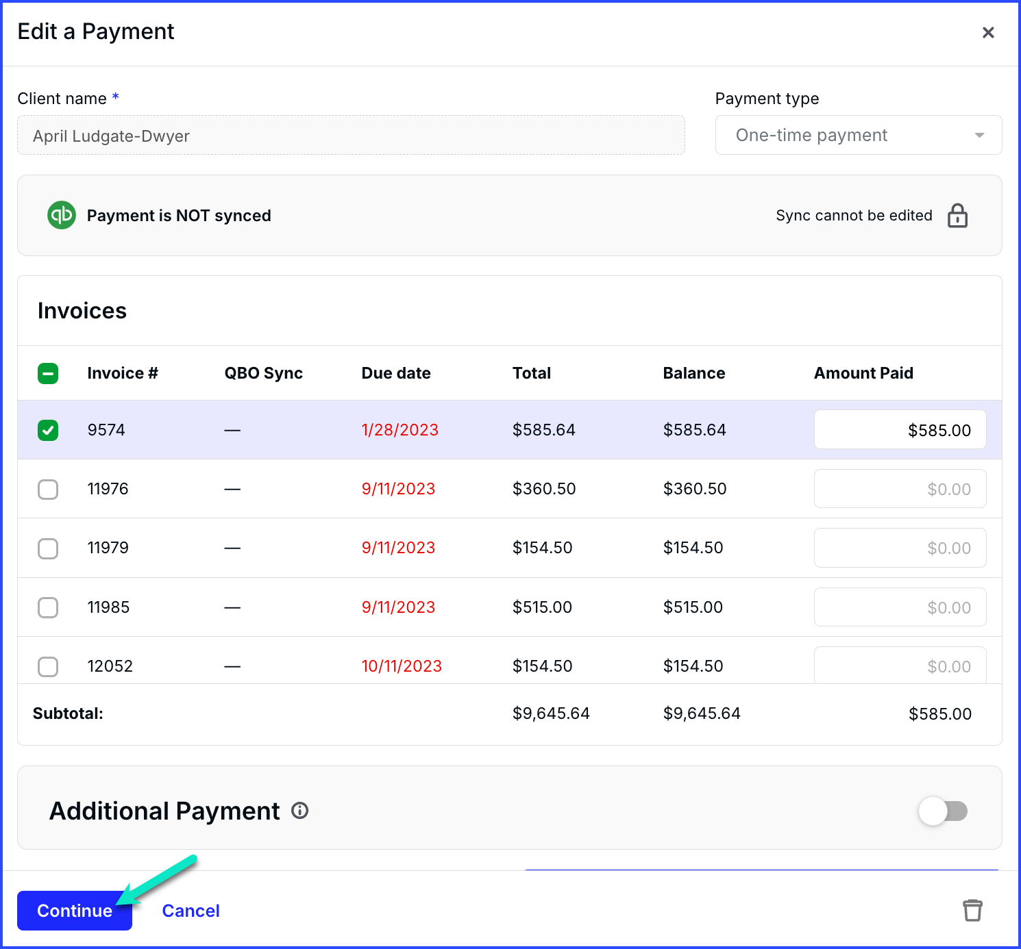The height and width of the screenshot is (949, 1021).
Task: Click the QuickBooks sync status icon
Action: click(62, 215)
